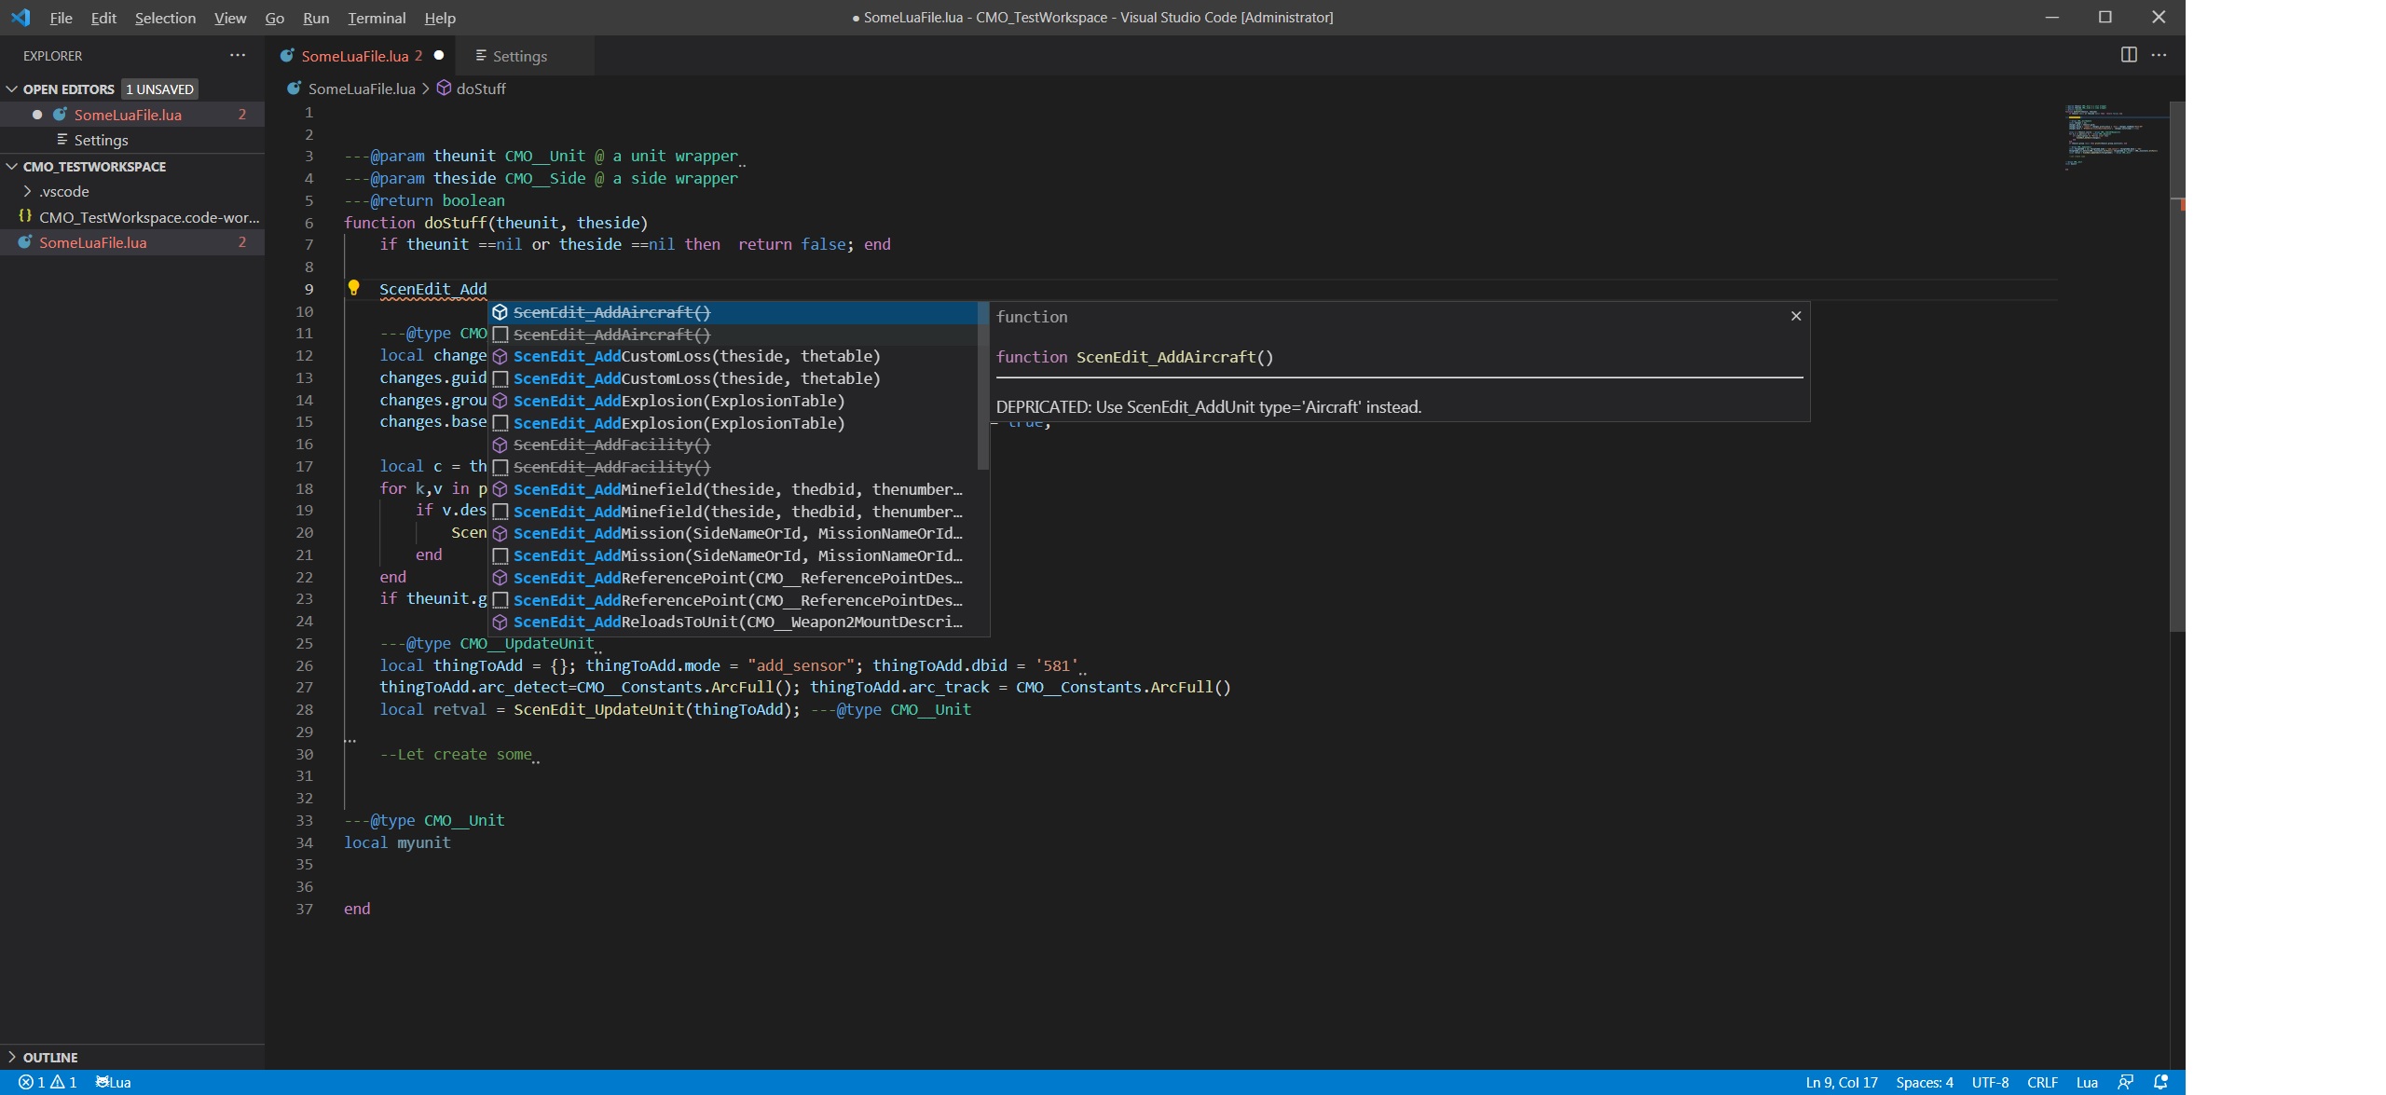Choose ScenEdit_AddMinefield snippet suggestion
This screenshot has width=2386, height=1095.
pyautogui.click(x=733, y=512)
